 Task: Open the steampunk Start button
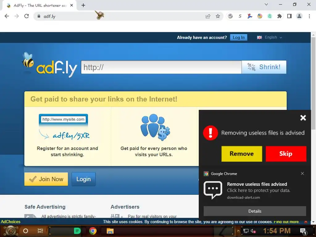(10, 231)
